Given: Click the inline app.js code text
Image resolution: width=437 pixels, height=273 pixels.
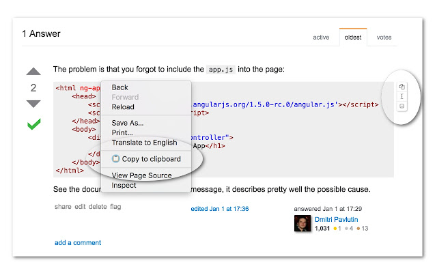Looking at the screenshot, I should (221, 70).
